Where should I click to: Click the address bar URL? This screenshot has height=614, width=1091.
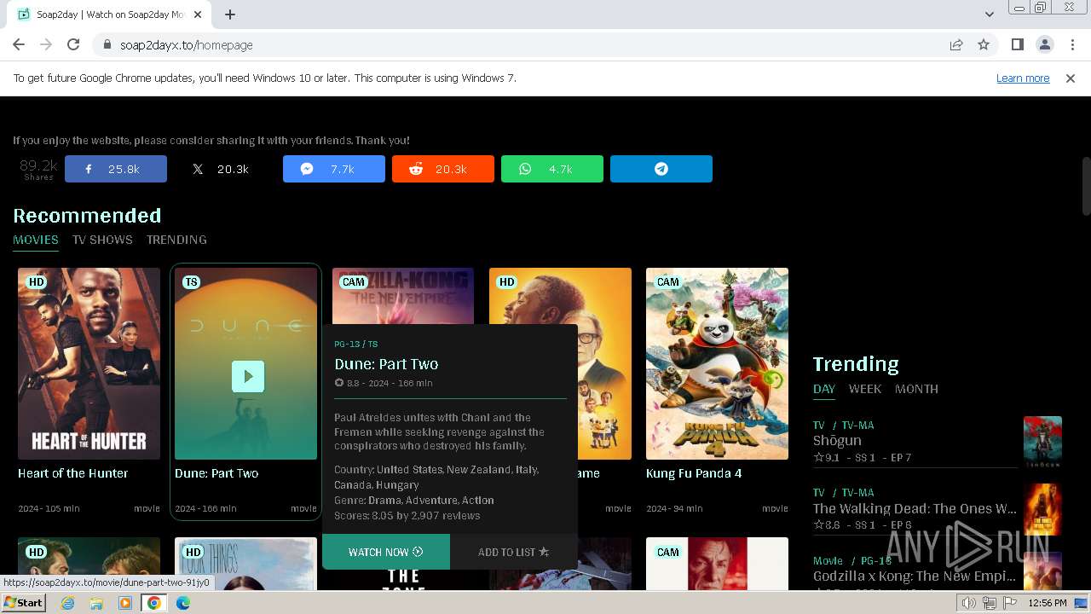(187, 45)
